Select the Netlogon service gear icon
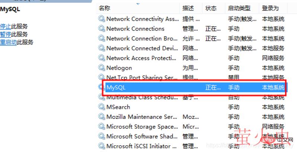The height and width of the screenshot is (152, 297). 102,68
